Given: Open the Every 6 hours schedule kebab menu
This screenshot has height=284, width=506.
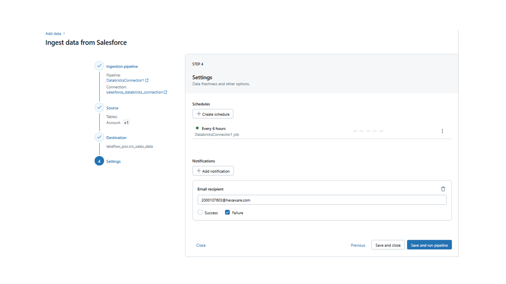Looking at the screenshot, I should coord(442,131).
